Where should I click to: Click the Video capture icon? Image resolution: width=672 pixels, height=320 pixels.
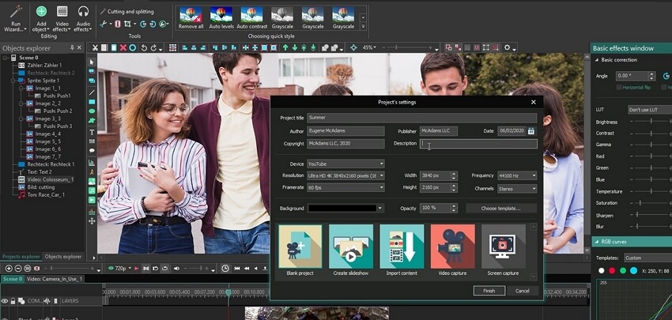coord(452,247)
